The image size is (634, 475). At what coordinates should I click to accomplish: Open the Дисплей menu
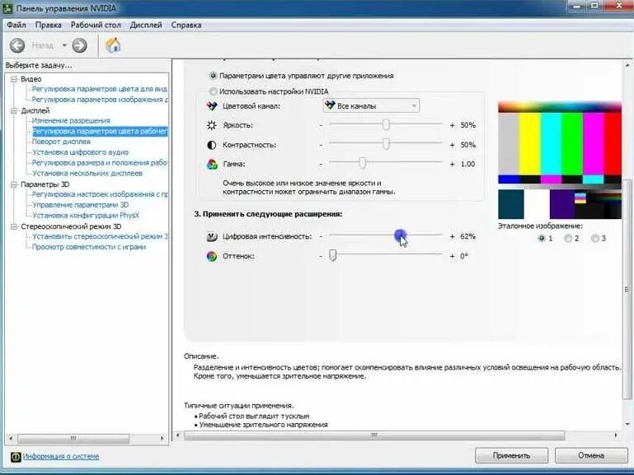pyautogui.click(x=146, y=25)
